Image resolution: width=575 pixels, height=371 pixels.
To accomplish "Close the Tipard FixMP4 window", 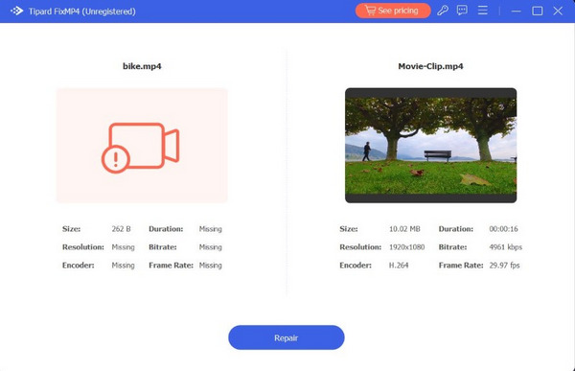I will (558, 11).
